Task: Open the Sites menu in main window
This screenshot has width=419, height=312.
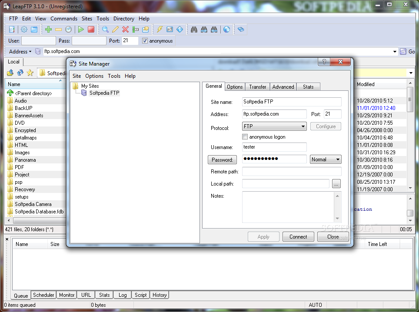Action: point(87,19)
